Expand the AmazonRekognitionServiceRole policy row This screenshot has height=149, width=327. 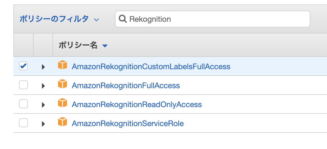click(43, 124)
